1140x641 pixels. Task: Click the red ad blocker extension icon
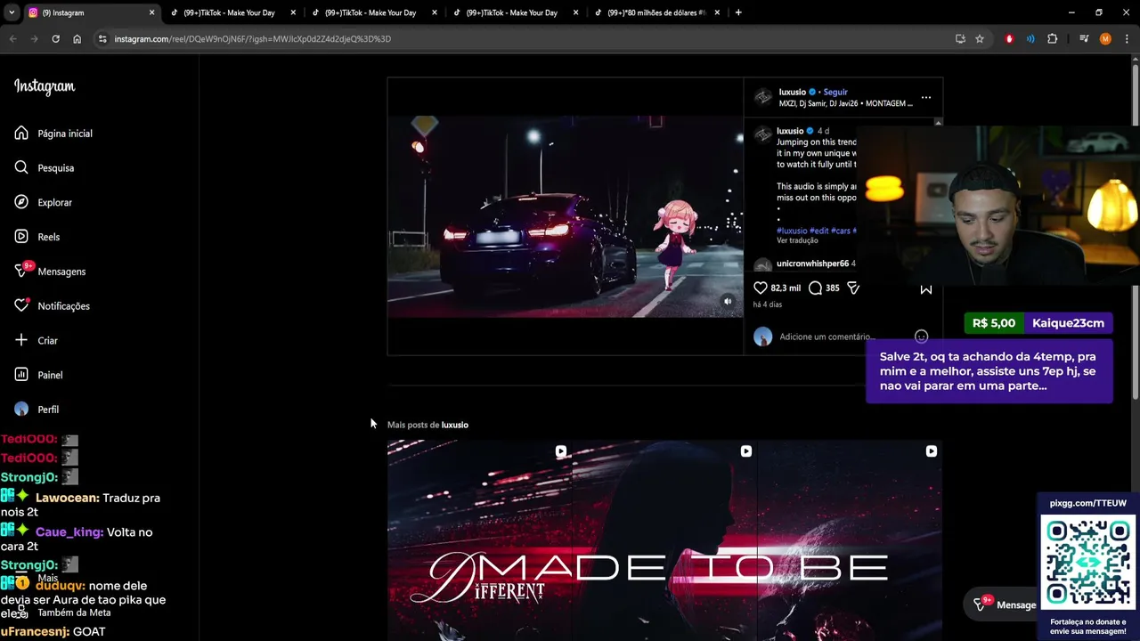click(1009, 39)
